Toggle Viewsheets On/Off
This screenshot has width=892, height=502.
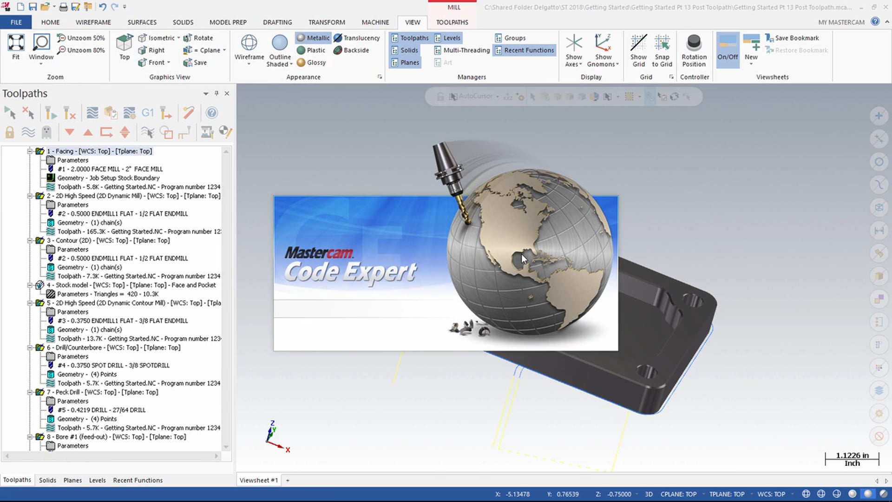click(x=728, y=49)
